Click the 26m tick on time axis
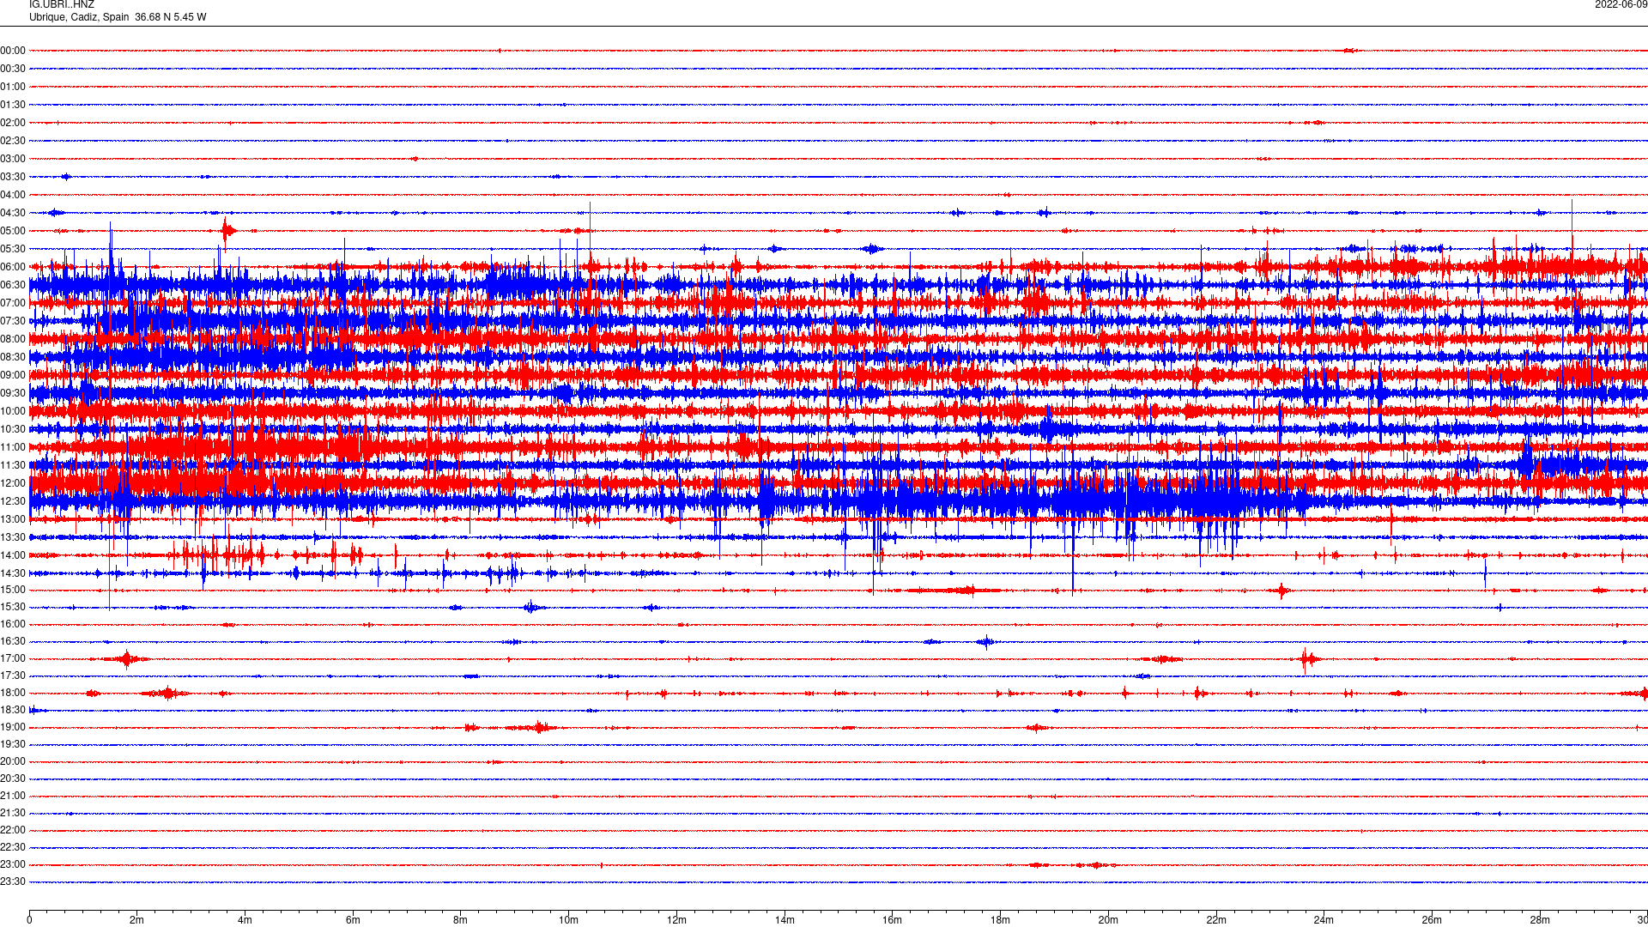This screenshot has height=927, width=1648. pos(1432,920)
